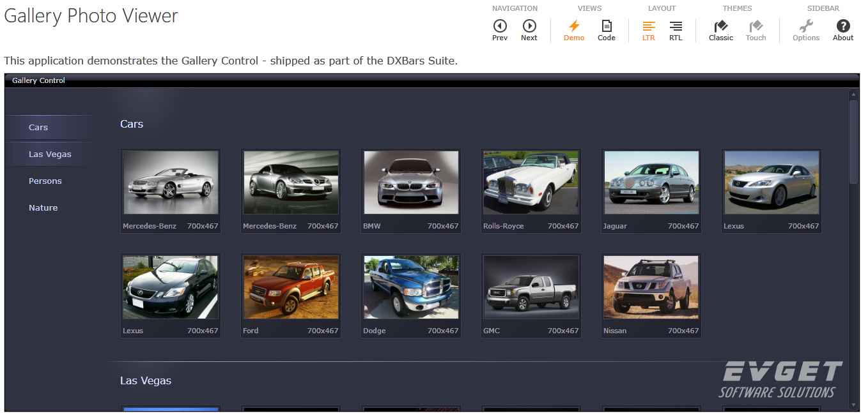Click the vertical scrollbar thumb
The image size is (861, 413).
[853, 142]
